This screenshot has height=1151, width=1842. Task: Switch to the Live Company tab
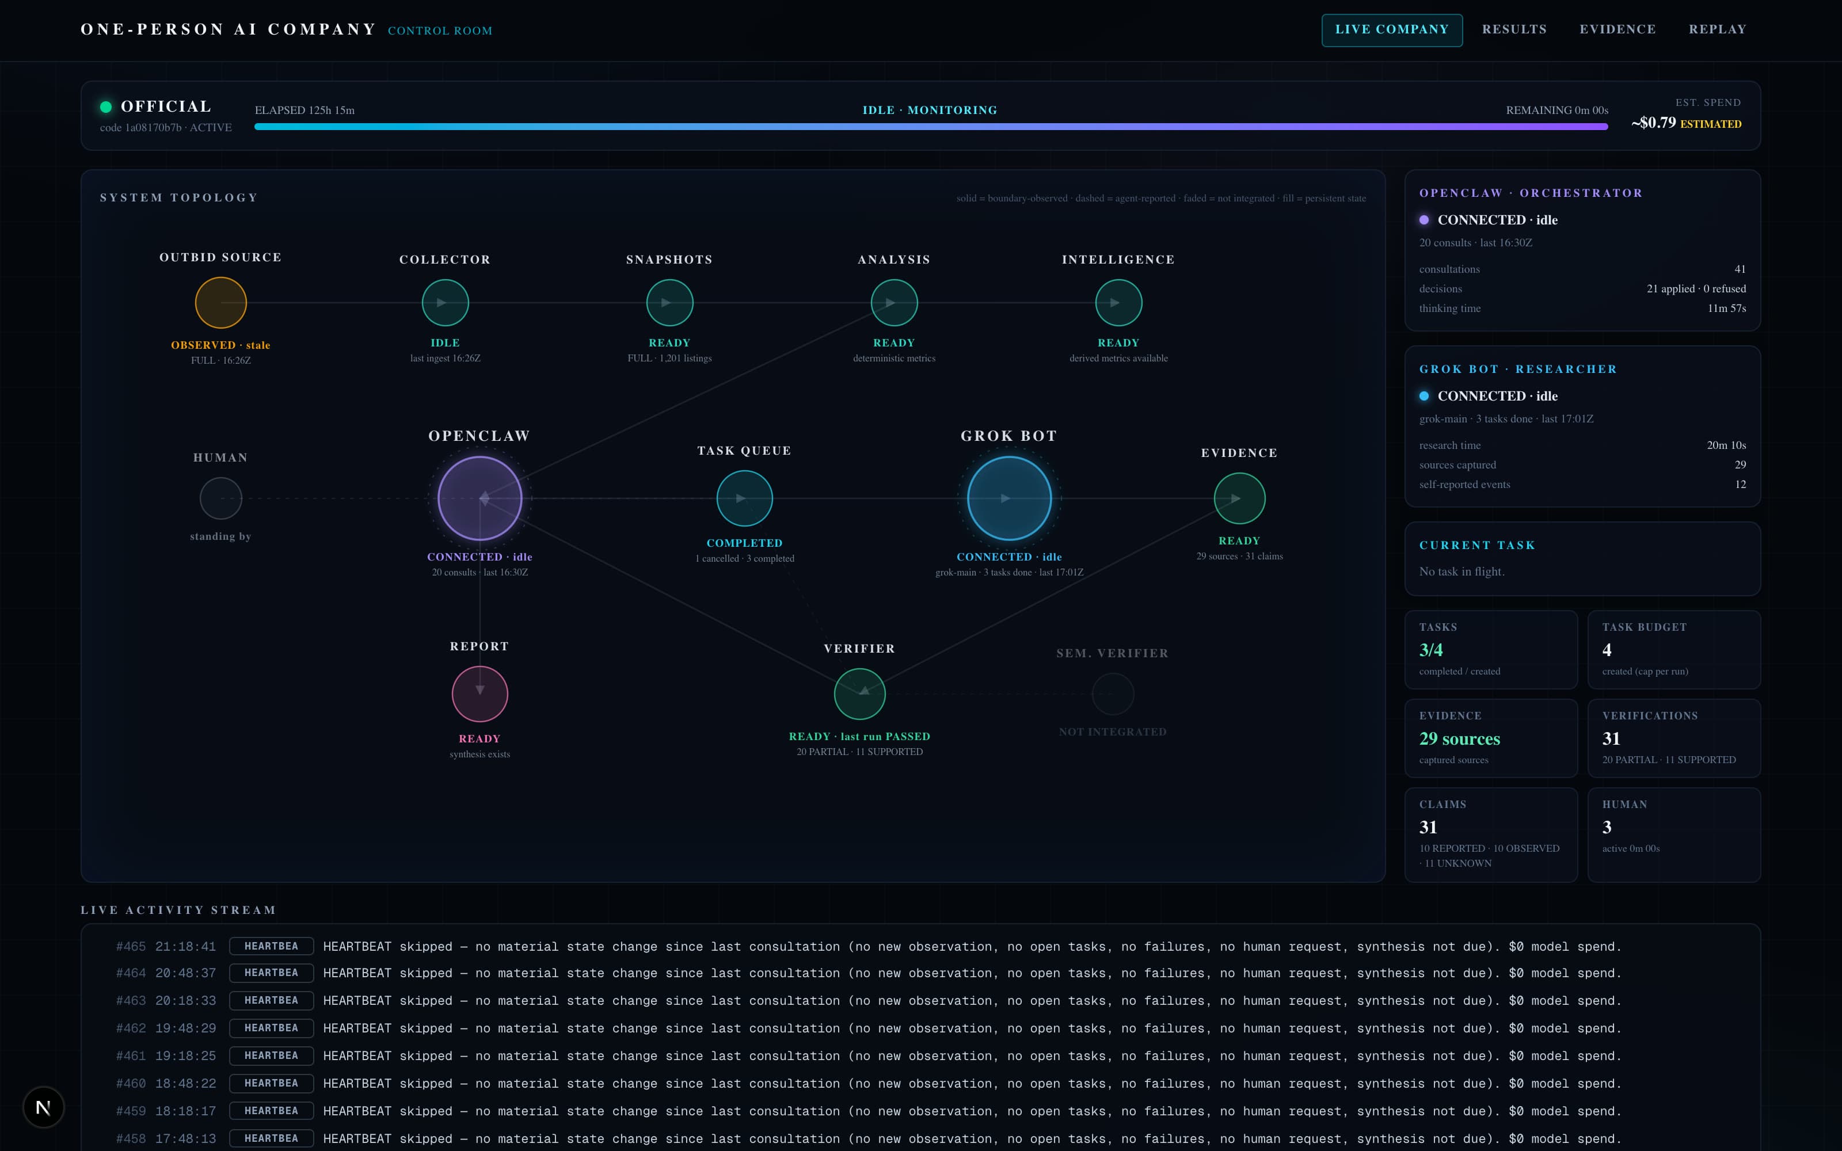[1391, 30]
